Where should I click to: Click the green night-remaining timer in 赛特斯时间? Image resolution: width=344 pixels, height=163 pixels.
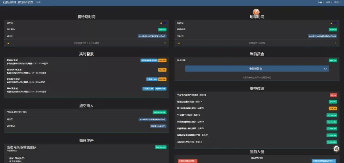(162, 29)
